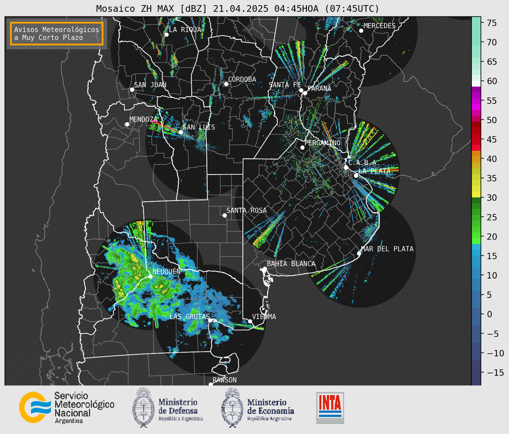Click the magenta 55 dBZ scale segment
The image size is (509, 434).
point(476,101)
